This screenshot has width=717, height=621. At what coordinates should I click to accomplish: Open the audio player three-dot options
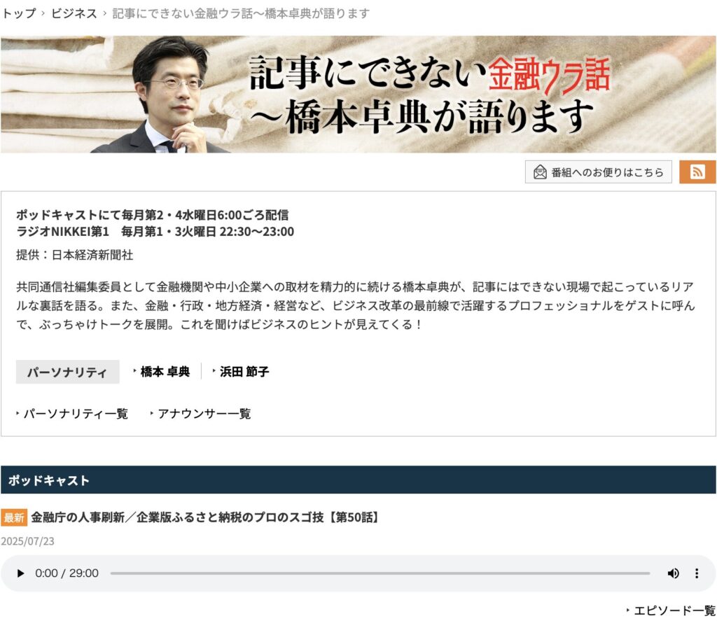click(x=697, y=573)
